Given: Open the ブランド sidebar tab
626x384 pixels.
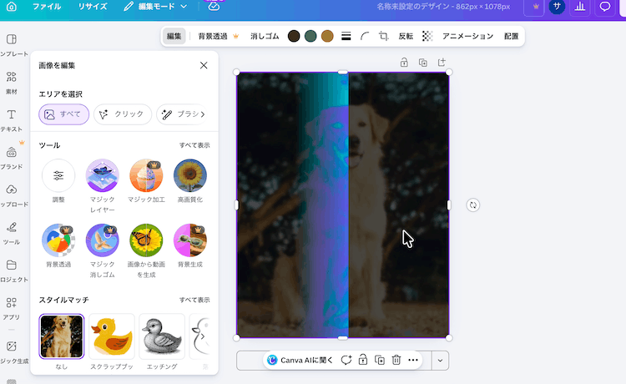Looking at the screenshot, I should pos(12,158).
